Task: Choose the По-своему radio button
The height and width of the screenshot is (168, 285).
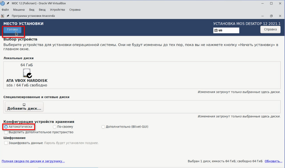Action: [55, 127]
